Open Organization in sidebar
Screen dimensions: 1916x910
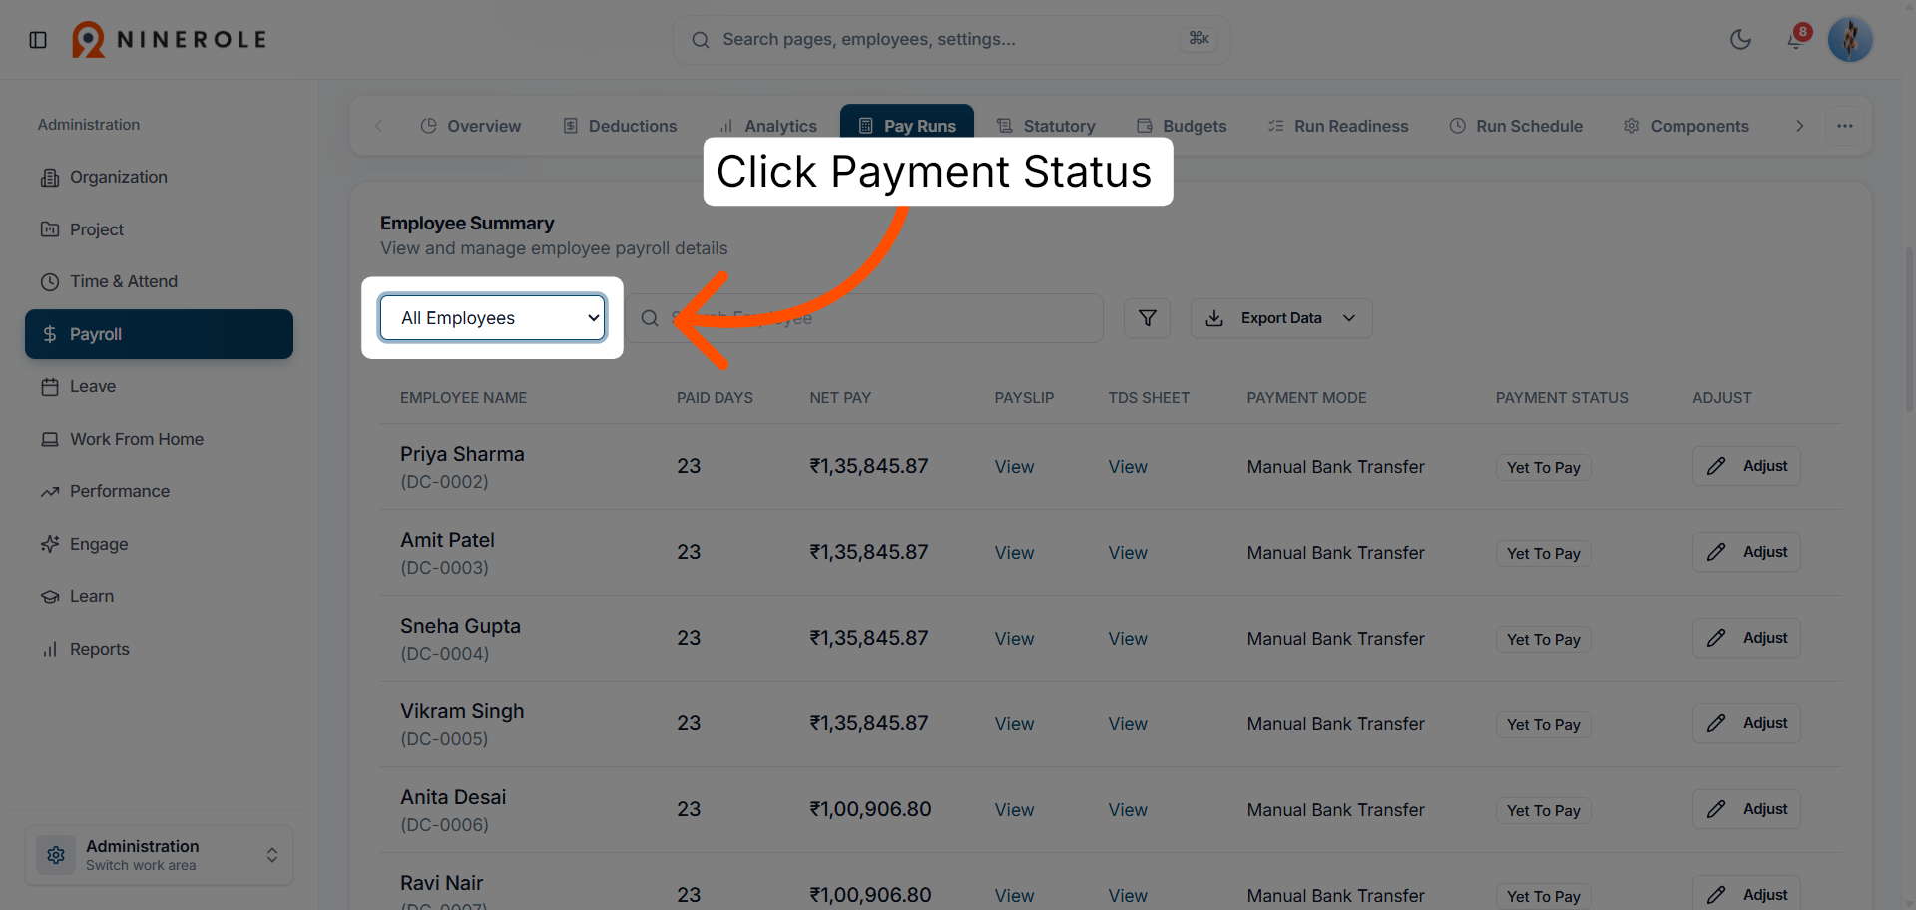(x=160, y=178)
